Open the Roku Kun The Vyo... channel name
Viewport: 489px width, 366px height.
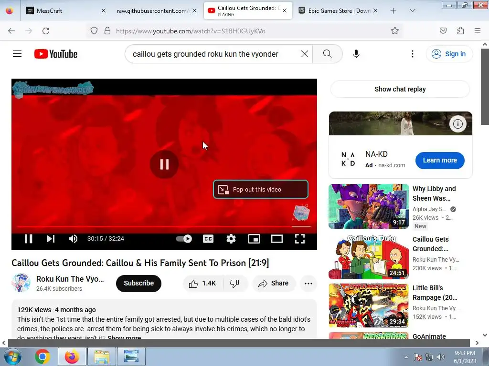point(70,279)
